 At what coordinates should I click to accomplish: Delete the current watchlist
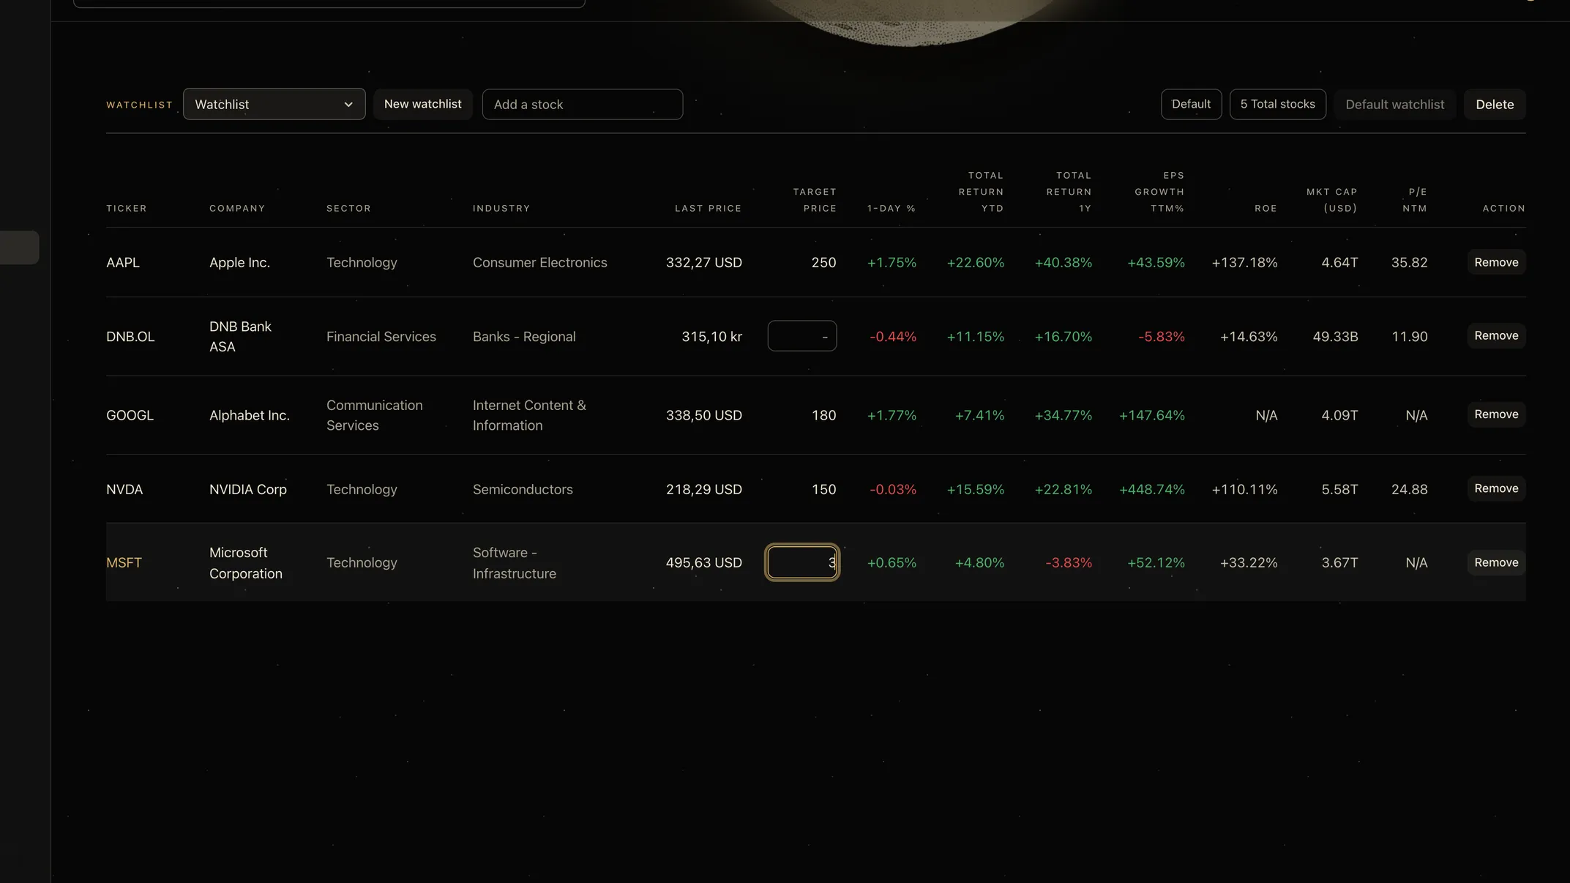[1495, 104]
